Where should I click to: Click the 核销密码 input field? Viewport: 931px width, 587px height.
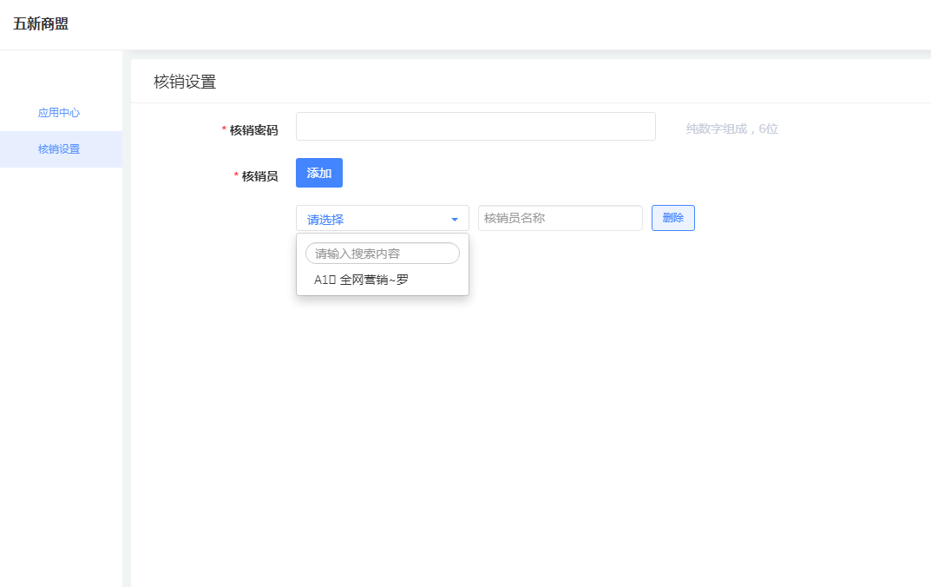pos(475,127)
